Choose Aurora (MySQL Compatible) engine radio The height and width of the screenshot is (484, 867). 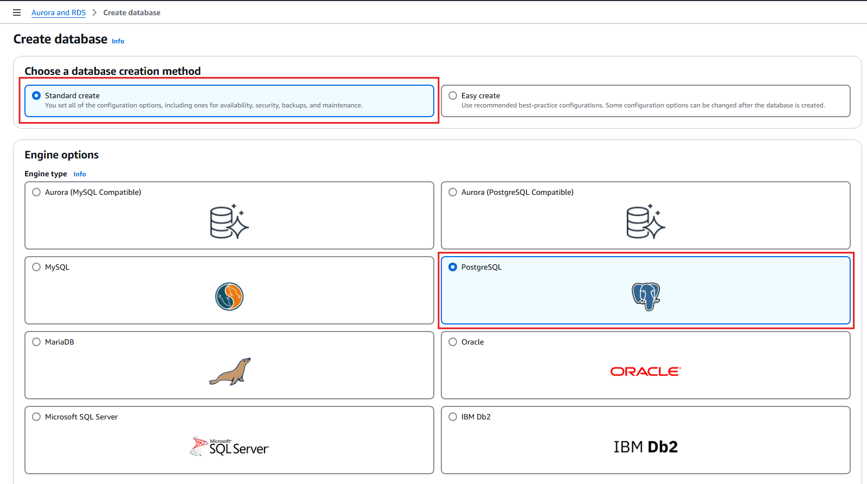(x=36, y=192)
